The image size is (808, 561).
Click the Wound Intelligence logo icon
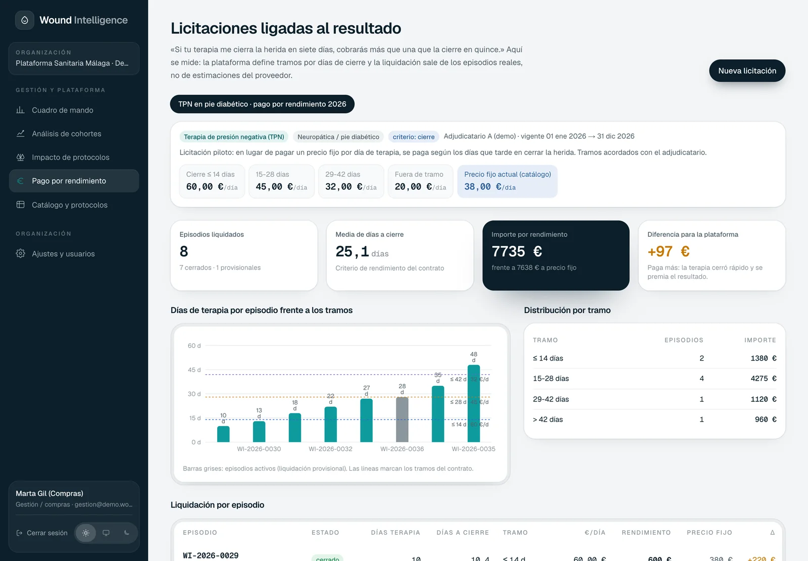click(x=25, y=20)
